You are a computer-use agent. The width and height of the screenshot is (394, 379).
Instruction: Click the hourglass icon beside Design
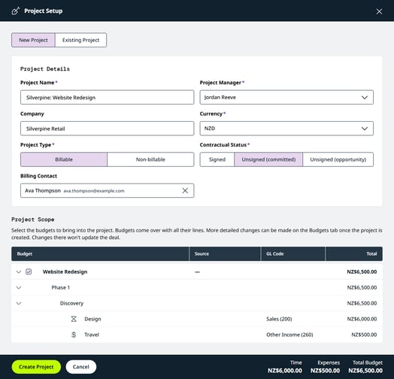74,319
